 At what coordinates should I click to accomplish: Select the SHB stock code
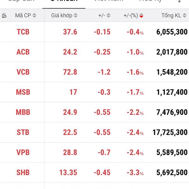click(23, 172)
